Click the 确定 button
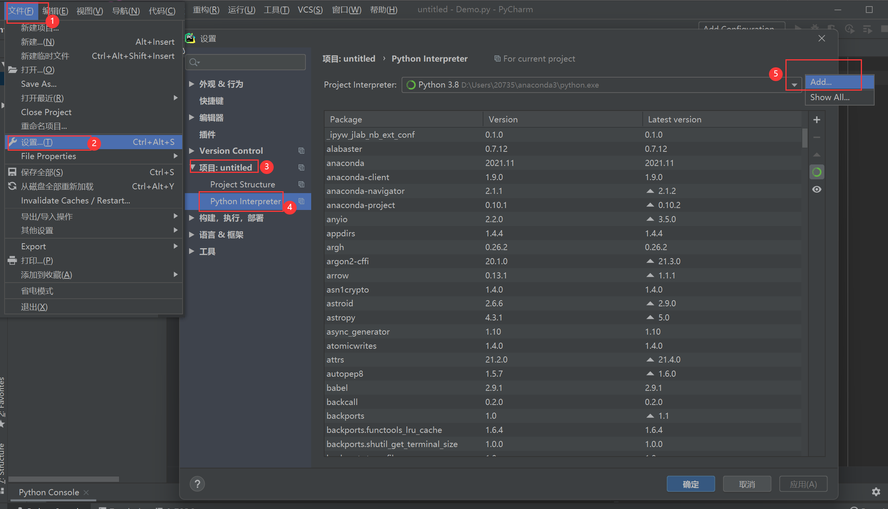Image resolution: width=888 pixels, height=509 pixels. tap(690, 484)
